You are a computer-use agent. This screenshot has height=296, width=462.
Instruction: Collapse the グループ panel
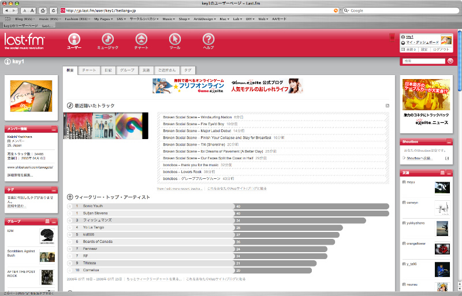pos(54,221)
